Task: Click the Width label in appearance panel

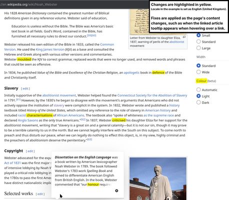Action: pos(201,57)
